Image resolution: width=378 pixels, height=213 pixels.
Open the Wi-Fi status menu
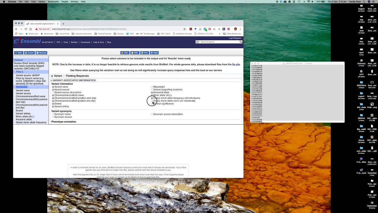[309, 2]
